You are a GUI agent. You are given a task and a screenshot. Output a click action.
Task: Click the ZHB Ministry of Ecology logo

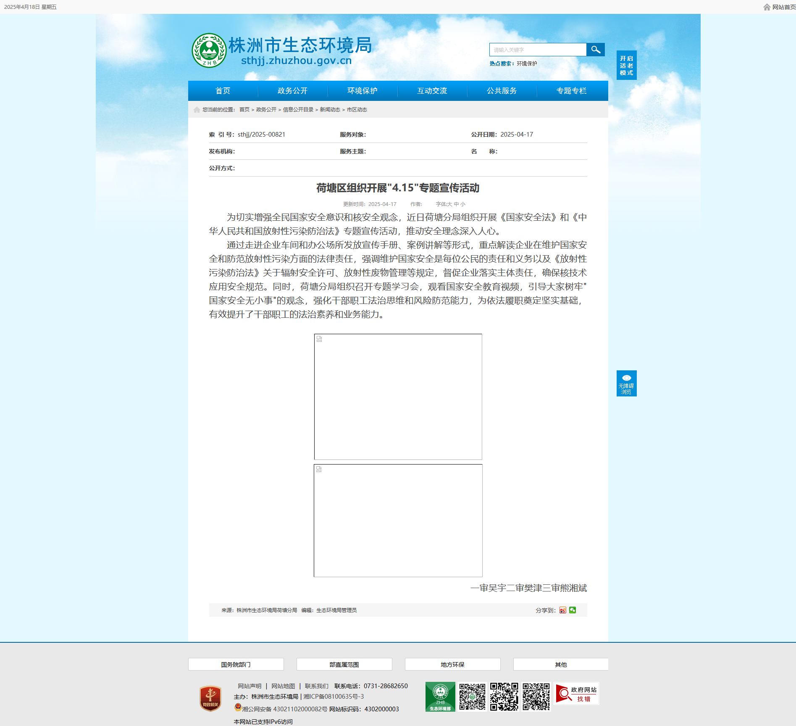point(440,697)
